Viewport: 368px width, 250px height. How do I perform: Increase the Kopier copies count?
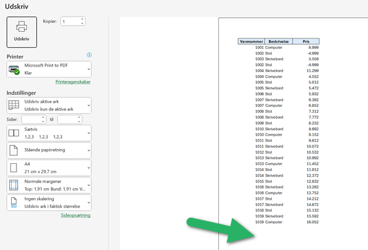tap(82, 18)
